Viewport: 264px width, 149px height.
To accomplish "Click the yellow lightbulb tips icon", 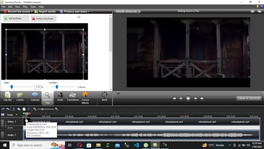I will pyautogui.click(x=258, y=7).
